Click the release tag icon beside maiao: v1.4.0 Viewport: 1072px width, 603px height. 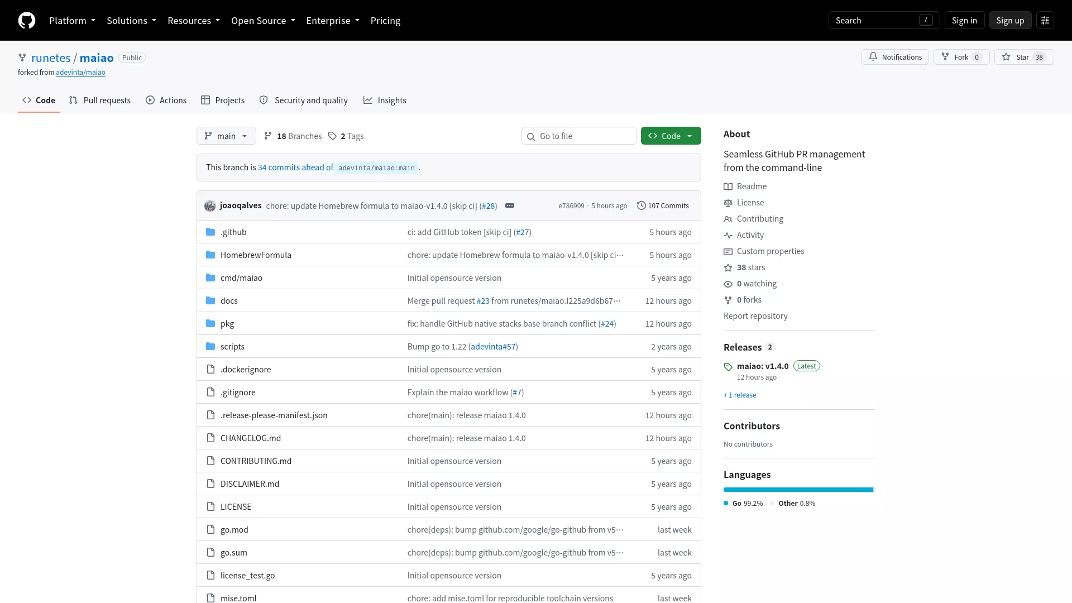(x=728, y=367)
